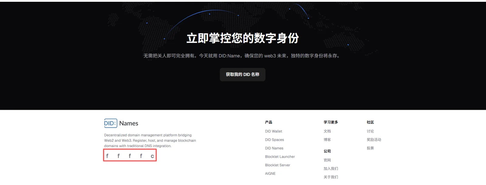486x185 pixels.
Task: Visit the 博客 blog link
Action: point(327,140)
